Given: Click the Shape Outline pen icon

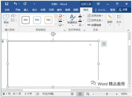Looking at the screenshot, I should [60, 20].
